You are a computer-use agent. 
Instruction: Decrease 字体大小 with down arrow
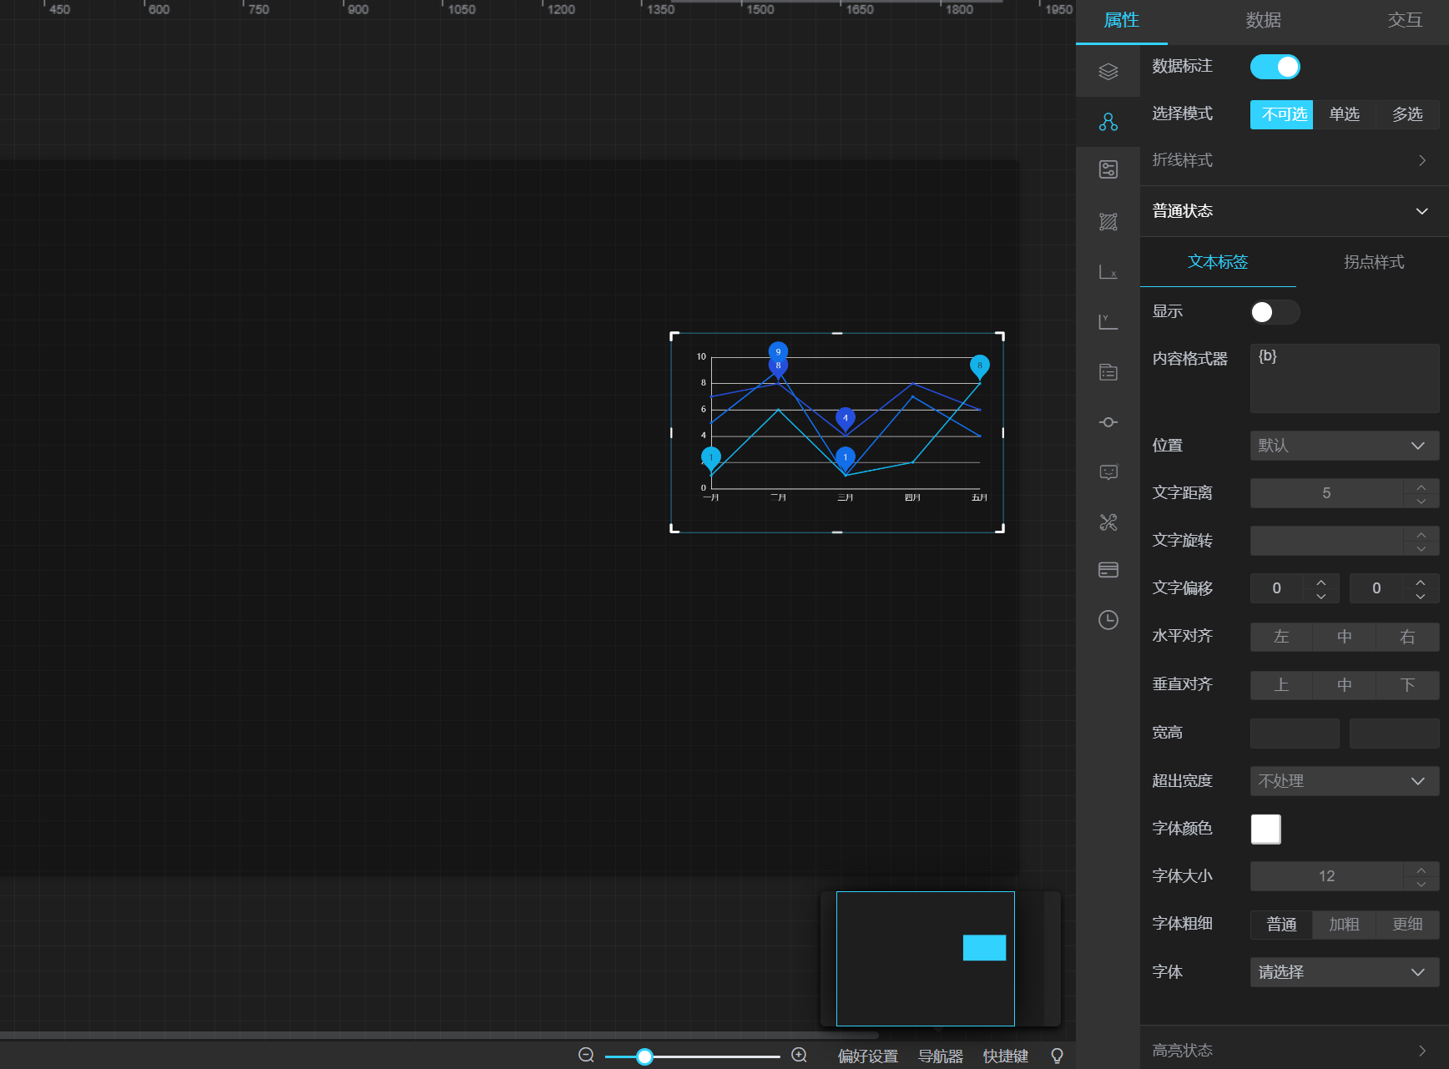1421,884
